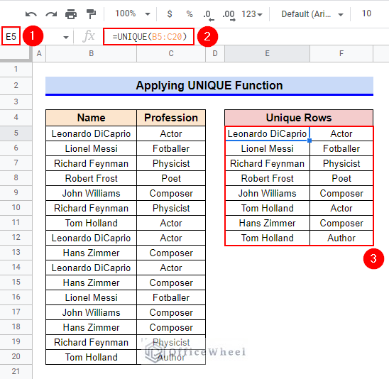Click the increase decimal places icon
Image resolution: width=389 pixels, height=379 pixels.
point(229,15)
